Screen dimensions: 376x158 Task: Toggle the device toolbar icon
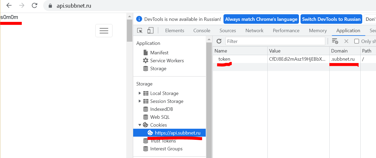[150, 31]
